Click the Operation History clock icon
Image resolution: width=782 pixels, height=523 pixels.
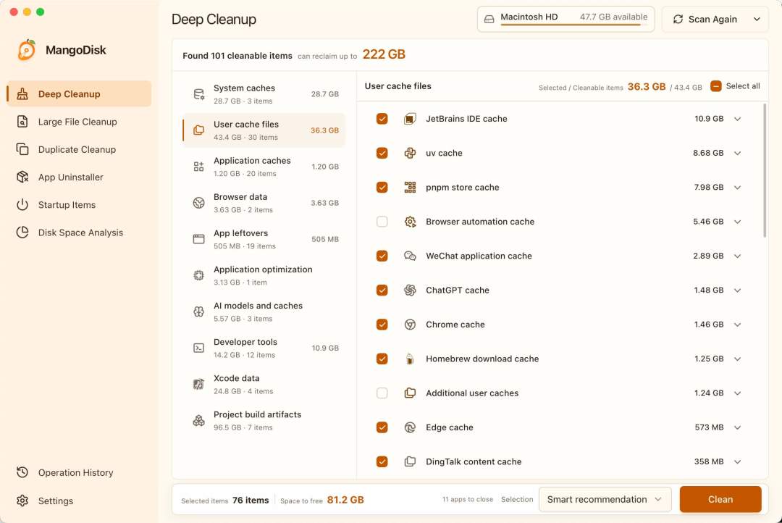pyautogui.click(x=22, y=472)
